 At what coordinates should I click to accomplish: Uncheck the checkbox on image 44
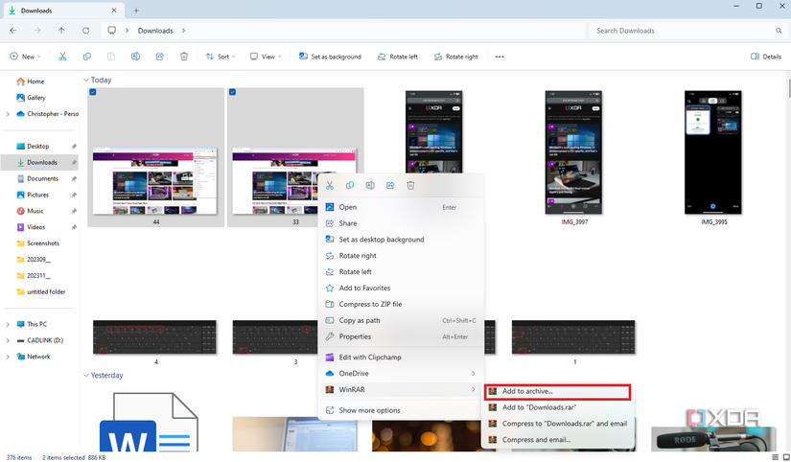[x=93, y=93]
